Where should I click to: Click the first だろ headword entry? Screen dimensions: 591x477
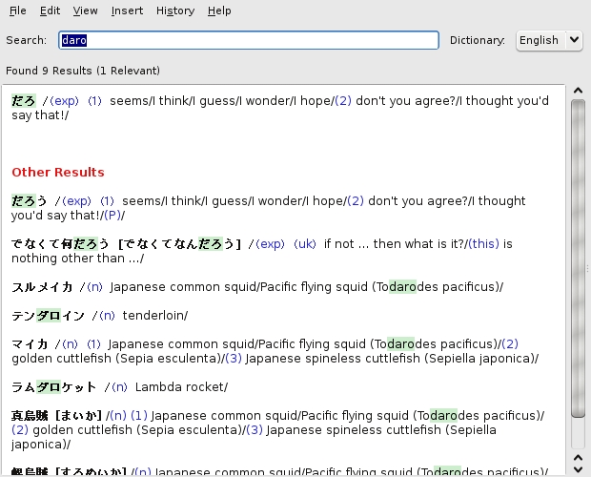(24, 100)
